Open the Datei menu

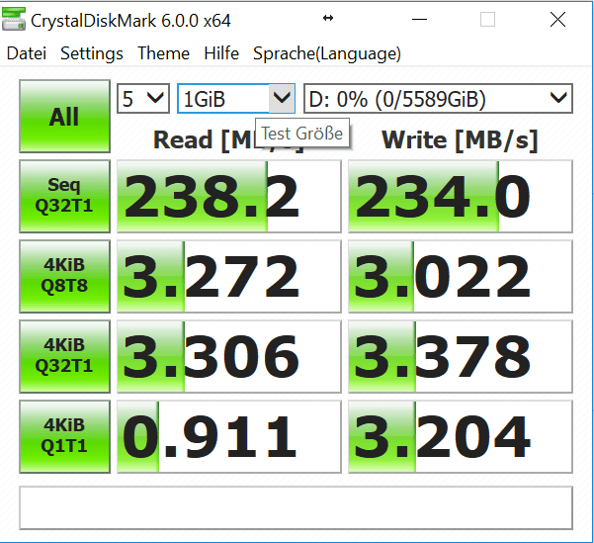click(27, 53)
